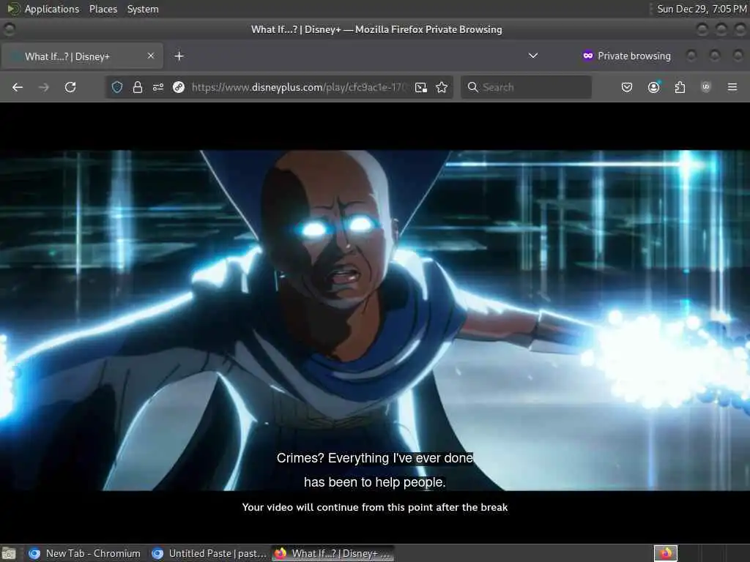The height and width of the screenshot is (562, 750).
Task: Click the show desktop icon in taskbar
Action: click(x=9, y=554)
